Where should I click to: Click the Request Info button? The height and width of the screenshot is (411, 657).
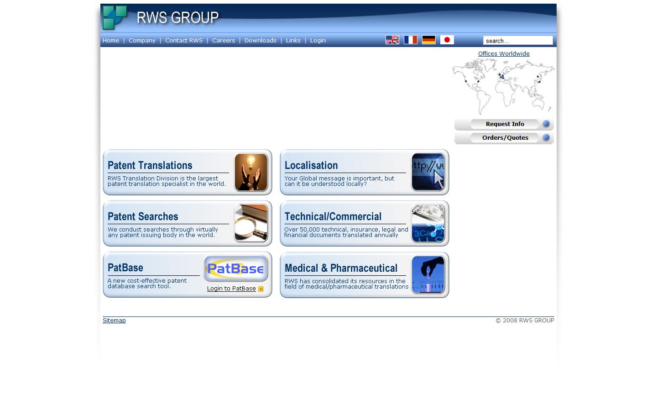pyautogui.click(x=504, y=124)
